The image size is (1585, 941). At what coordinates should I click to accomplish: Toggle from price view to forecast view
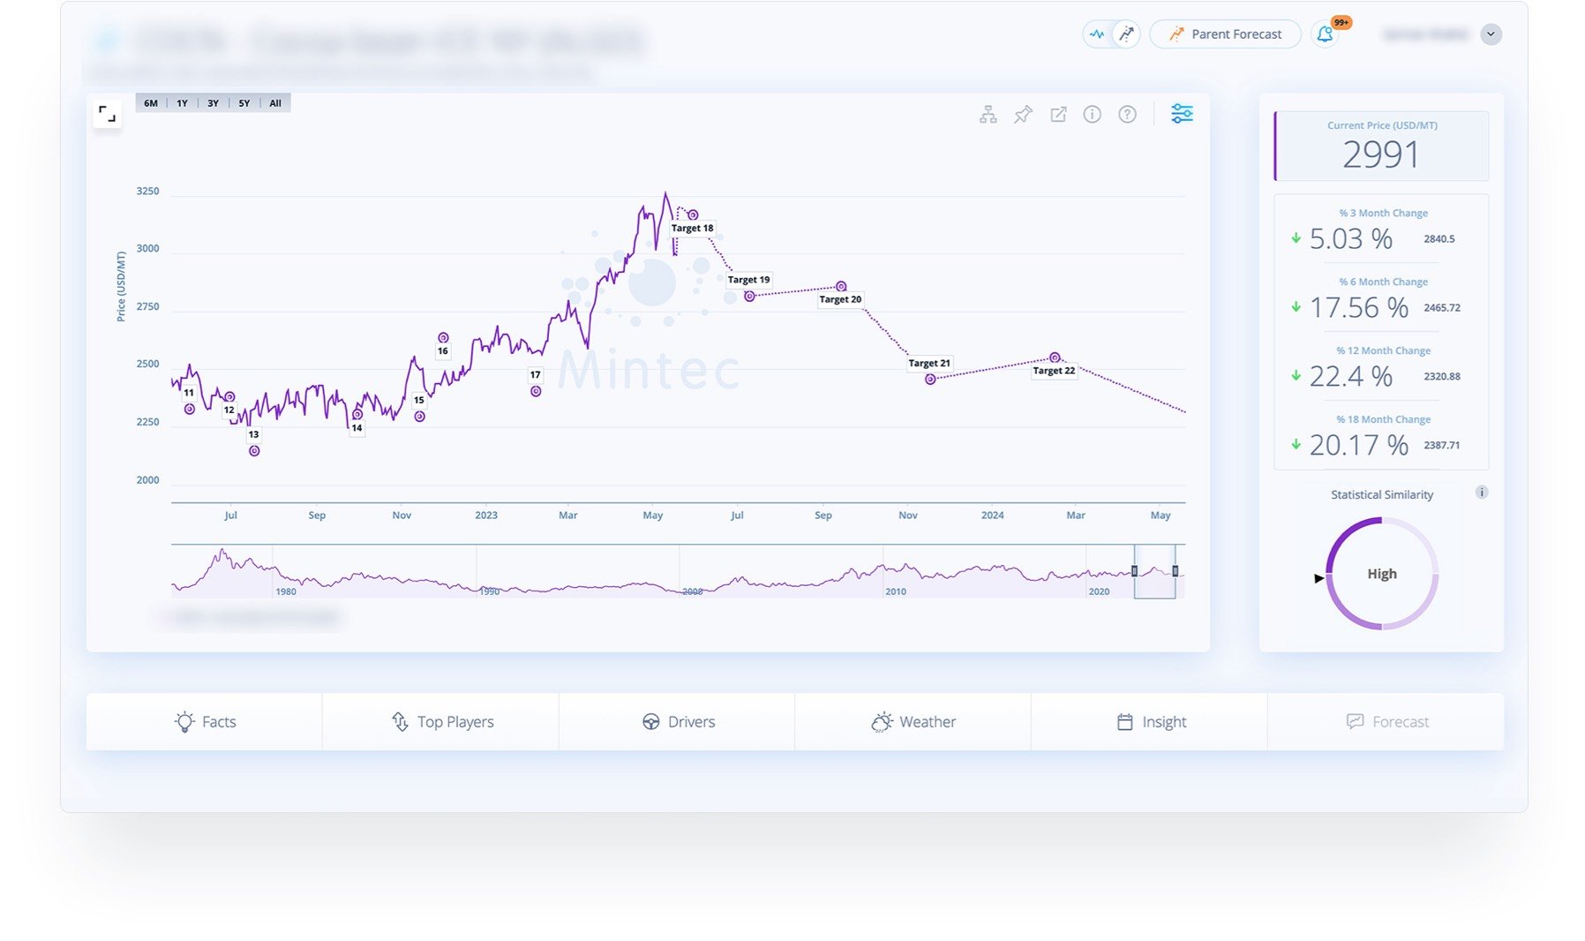[1126, 34]
